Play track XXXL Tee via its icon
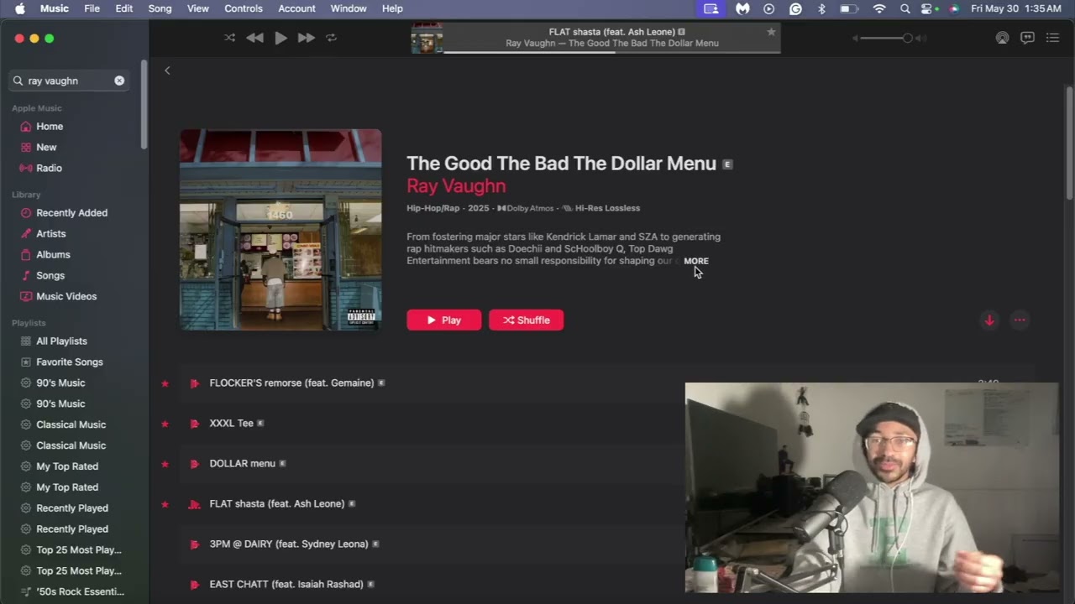1075x604 pixels. (195, 424)
